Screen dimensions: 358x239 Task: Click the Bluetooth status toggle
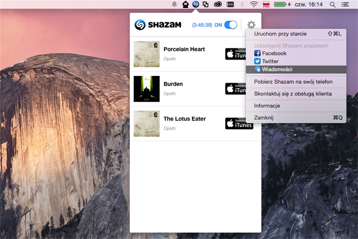pyautogui.click(x=242, y=4)
